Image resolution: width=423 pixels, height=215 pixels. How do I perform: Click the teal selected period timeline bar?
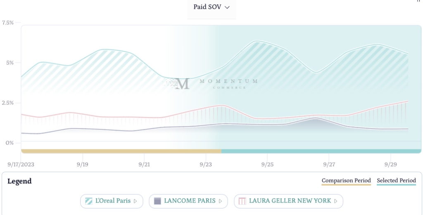(x=321, y=151)
